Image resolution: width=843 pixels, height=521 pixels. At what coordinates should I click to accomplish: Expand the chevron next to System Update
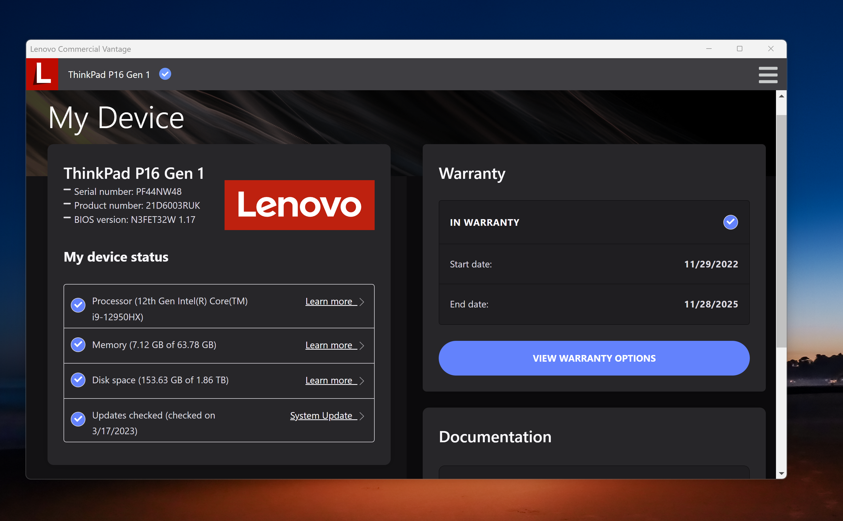[362, 416]
